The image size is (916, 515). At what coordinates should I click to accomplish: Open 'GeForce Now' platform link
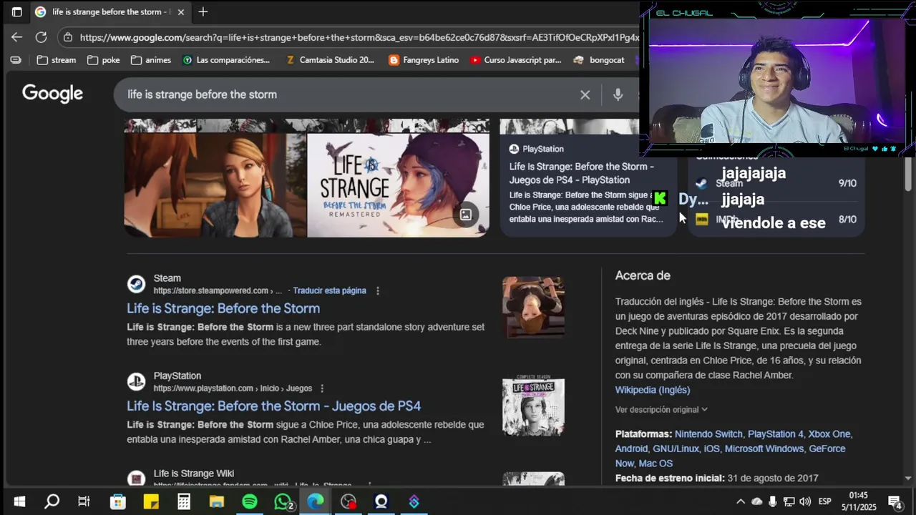pyautogui.click(x=730, y=456)
